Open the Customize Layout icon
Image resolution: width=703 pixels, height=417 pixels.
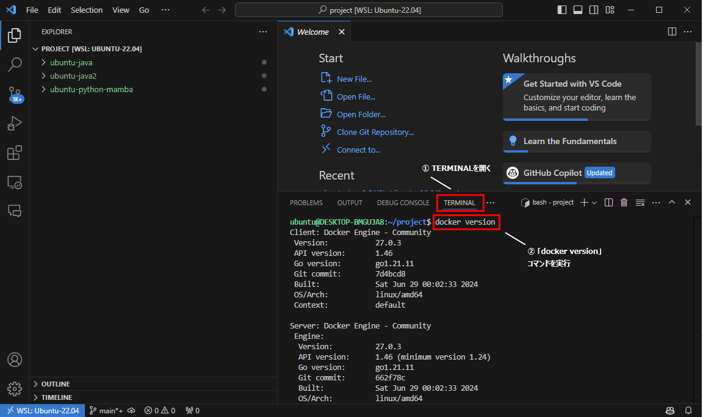[x=610, y=10]
